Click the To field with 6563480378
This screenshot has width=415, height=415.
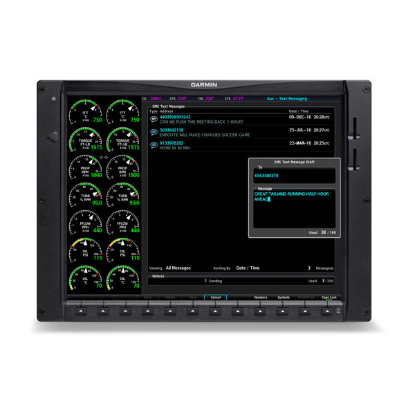click(292, 176)
